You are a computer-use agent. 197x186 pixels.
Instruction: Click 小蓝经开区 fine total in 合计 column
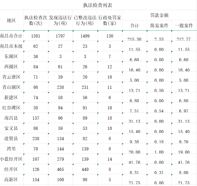click(134, 162)
